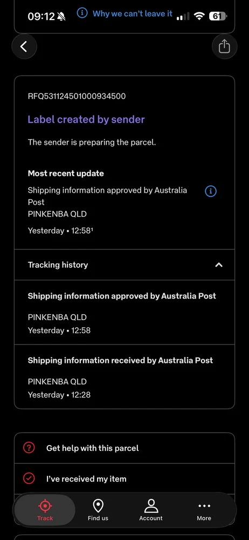
Task: Tap the Tracking history header row
Action: click(124, 265)
